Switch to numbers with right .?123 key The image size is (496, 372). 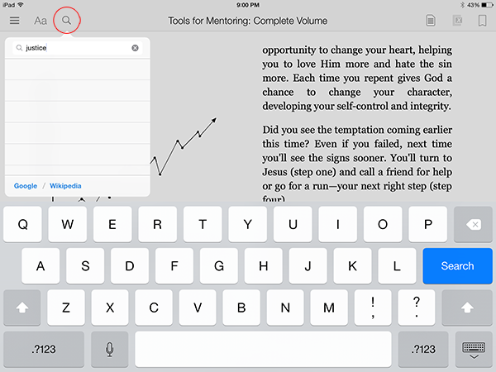point(423,349)
